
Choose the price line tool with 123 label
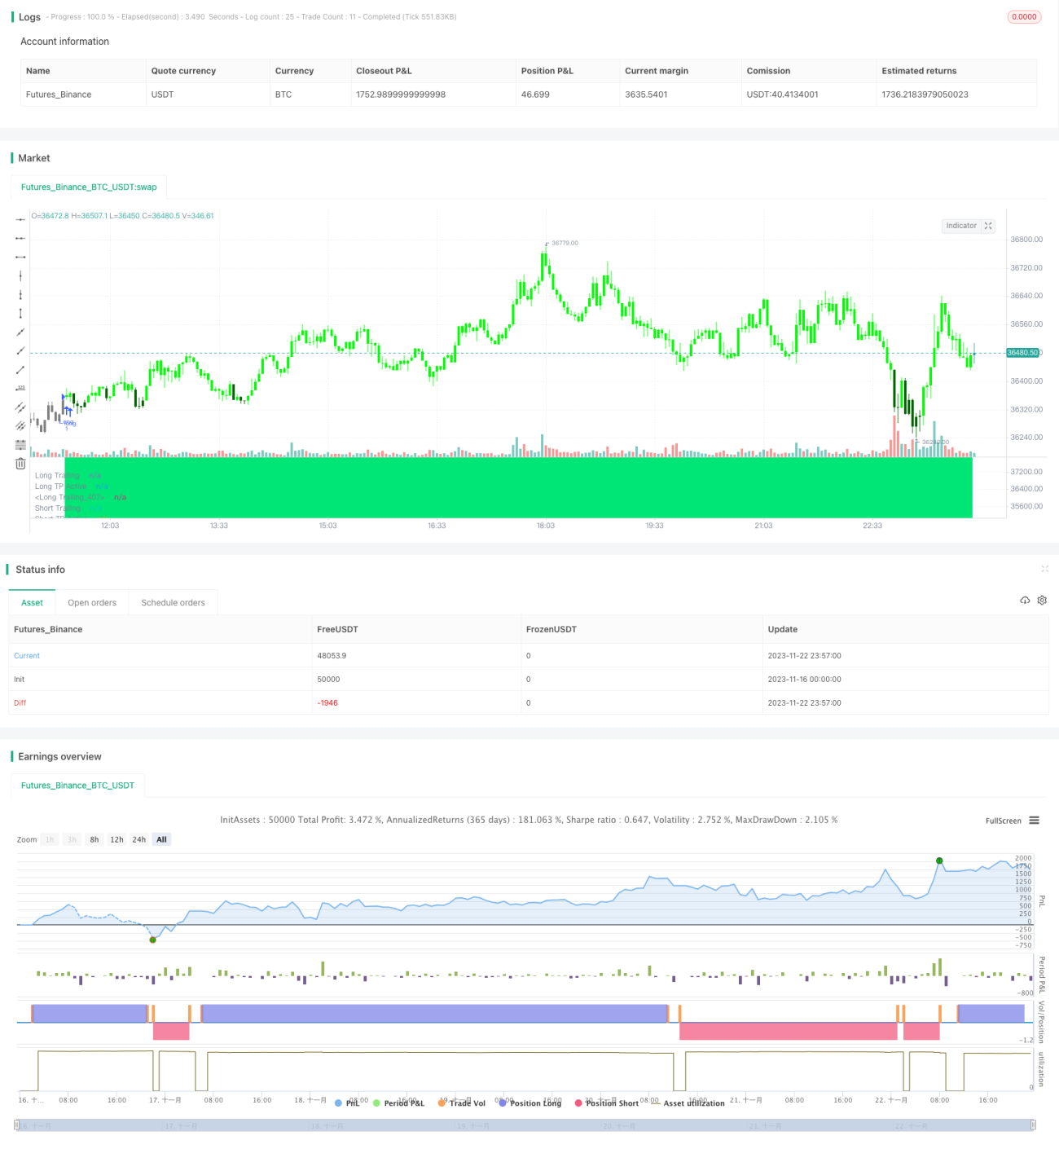(x=20, y=389)
